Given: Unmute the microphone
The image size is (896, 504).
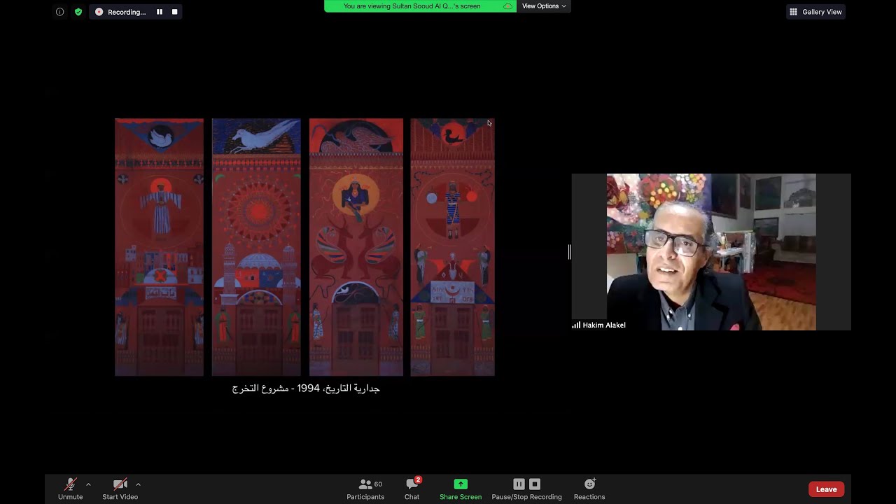Looking at the screenshot, I should tap(70, 489).
